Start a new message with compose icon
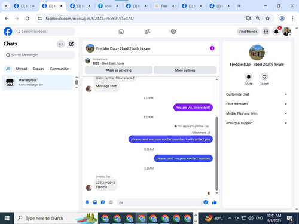 tap(71, 44)
